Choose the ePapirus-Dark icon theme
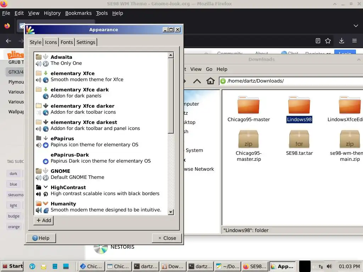The image size is (363, 272). click(x=101, y=158)
